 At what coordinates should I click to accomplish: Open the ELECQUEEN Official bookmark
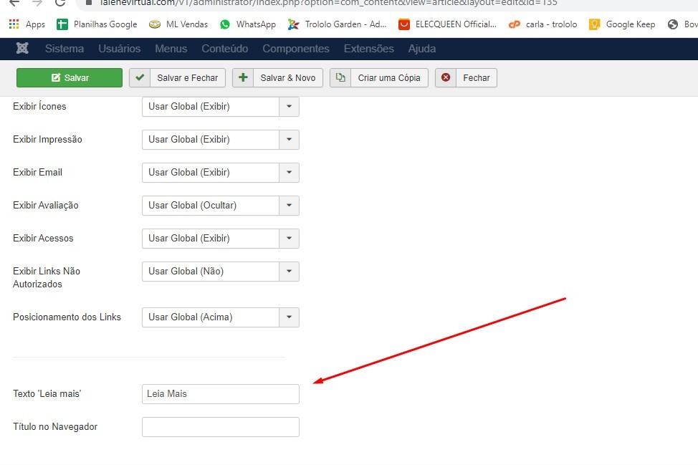pos(447,24)
